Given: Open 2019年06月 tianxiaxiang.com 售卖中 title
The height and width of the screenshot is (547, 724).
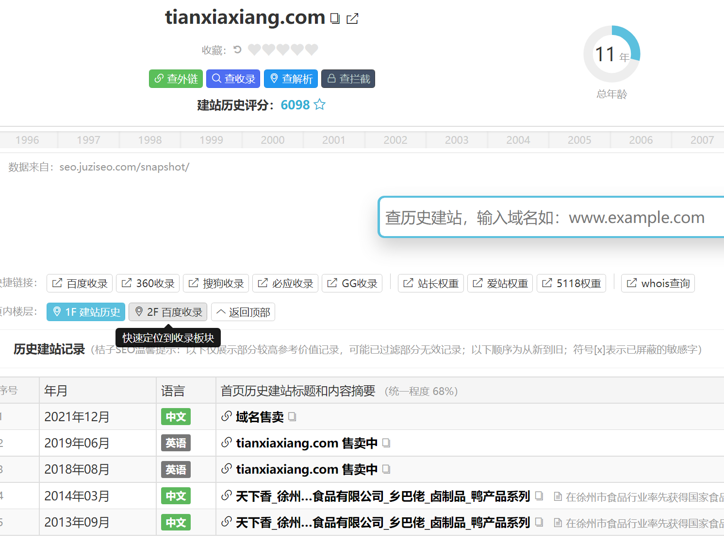Looking at the screenshot, I should (307, 443).
